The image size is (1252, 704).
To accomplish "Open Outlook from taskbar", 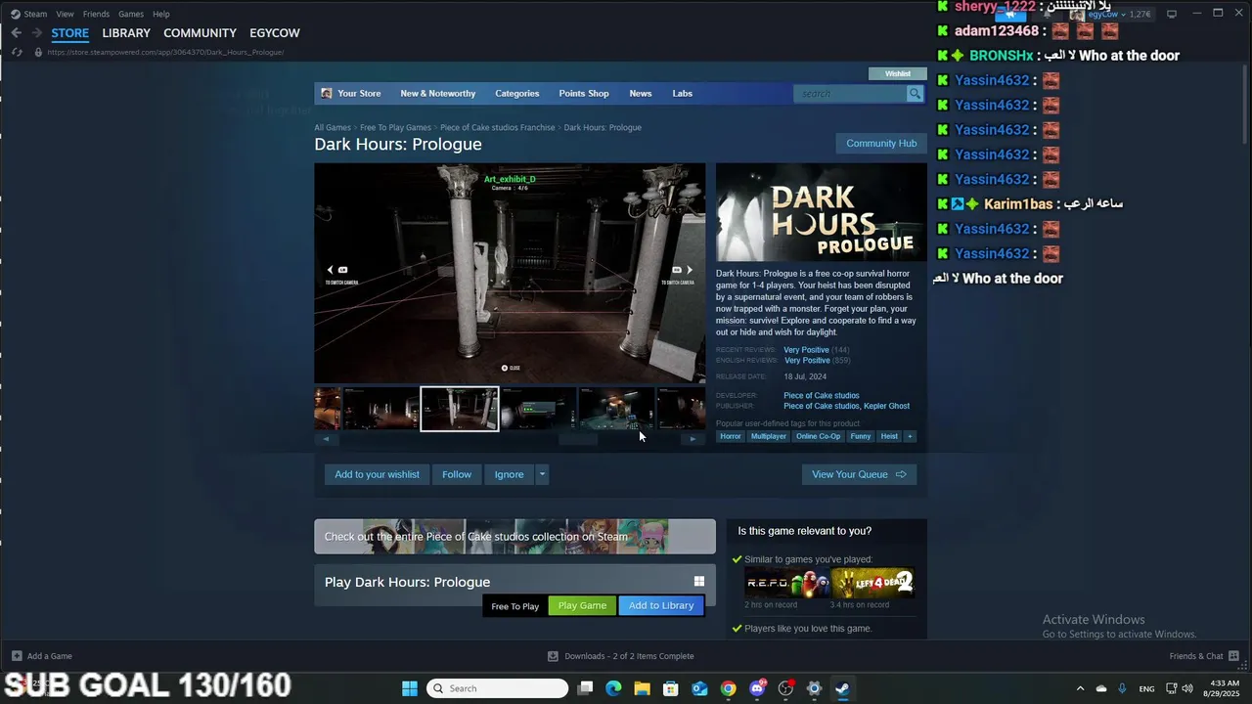I will point(699,688).
